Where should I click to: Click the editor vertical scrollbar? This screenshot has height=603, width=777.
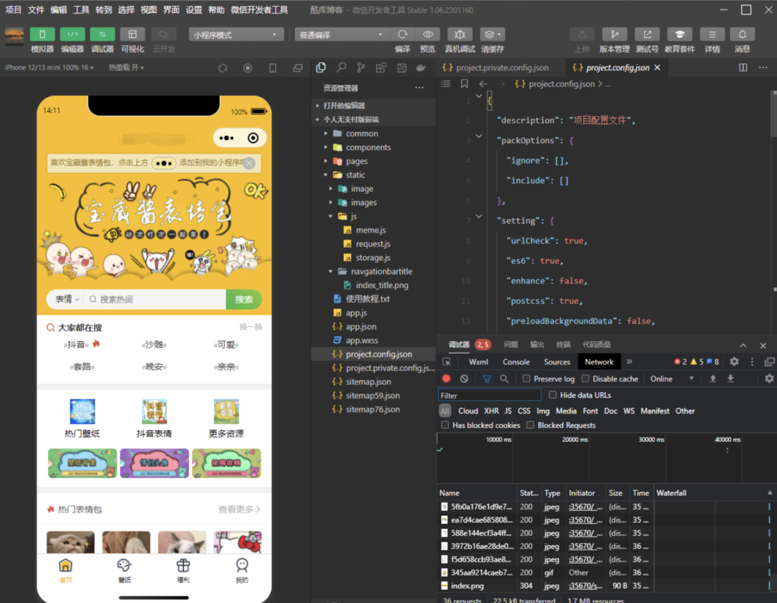coord(774,114)
